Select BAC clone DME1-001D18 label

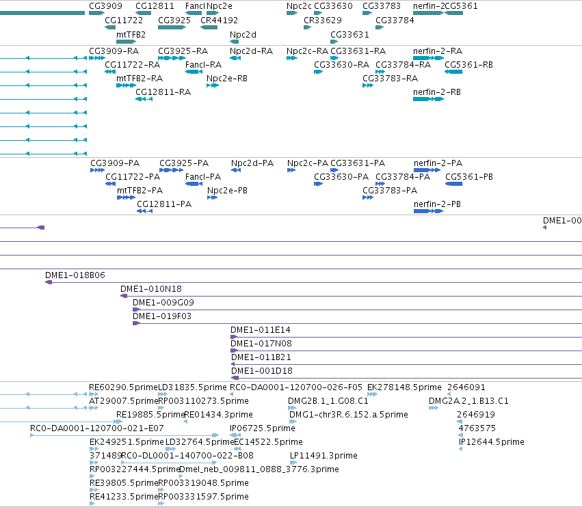262,371
